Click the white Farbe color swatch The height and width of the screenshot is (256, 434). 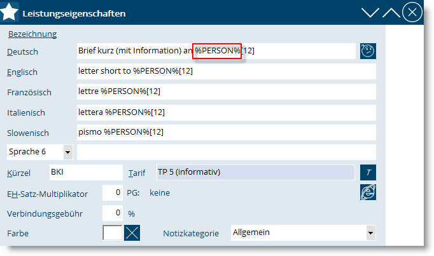pos(112,232)
